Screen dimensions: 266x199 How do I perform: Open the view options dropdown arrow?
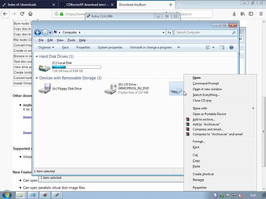click(213, 47)
